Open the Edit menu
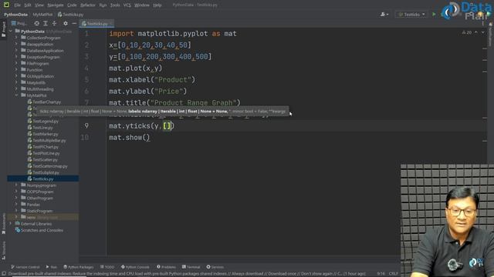The height and width of the screenshot is (277, 494). pos(28,5)
